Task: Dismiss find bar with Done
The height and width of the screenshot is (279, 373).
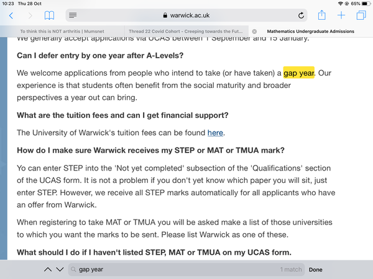Action: click(x=315, y=270)
